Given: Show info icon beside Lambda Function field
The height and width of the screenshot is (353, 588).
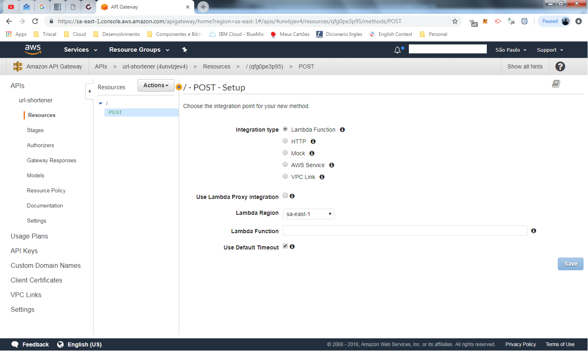Looking at the screenshot, I should tap(534, 231).
